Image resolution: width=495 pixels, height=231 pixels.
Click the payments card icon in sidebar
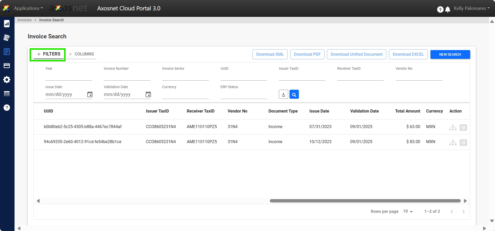pos(7,66)
